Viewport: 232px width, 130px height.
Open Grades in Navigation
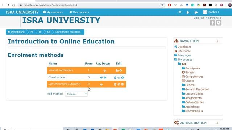tap(190, 81)
